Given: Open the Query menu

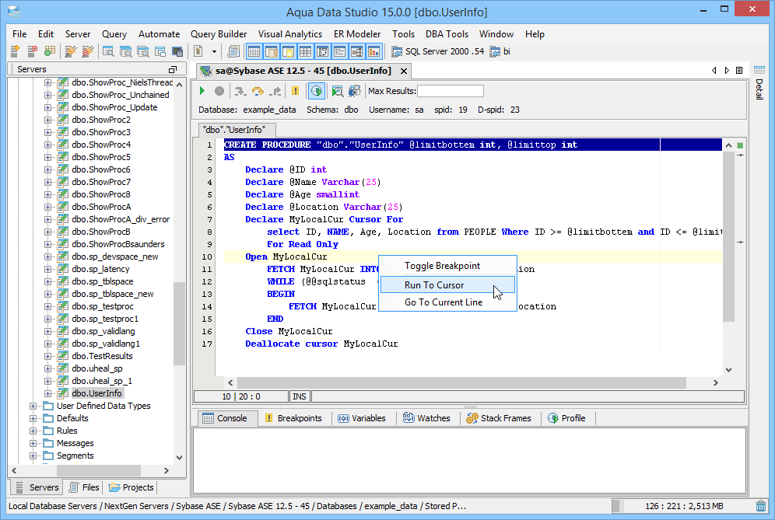Looking at the screenshot, I should tap(114, 34).
